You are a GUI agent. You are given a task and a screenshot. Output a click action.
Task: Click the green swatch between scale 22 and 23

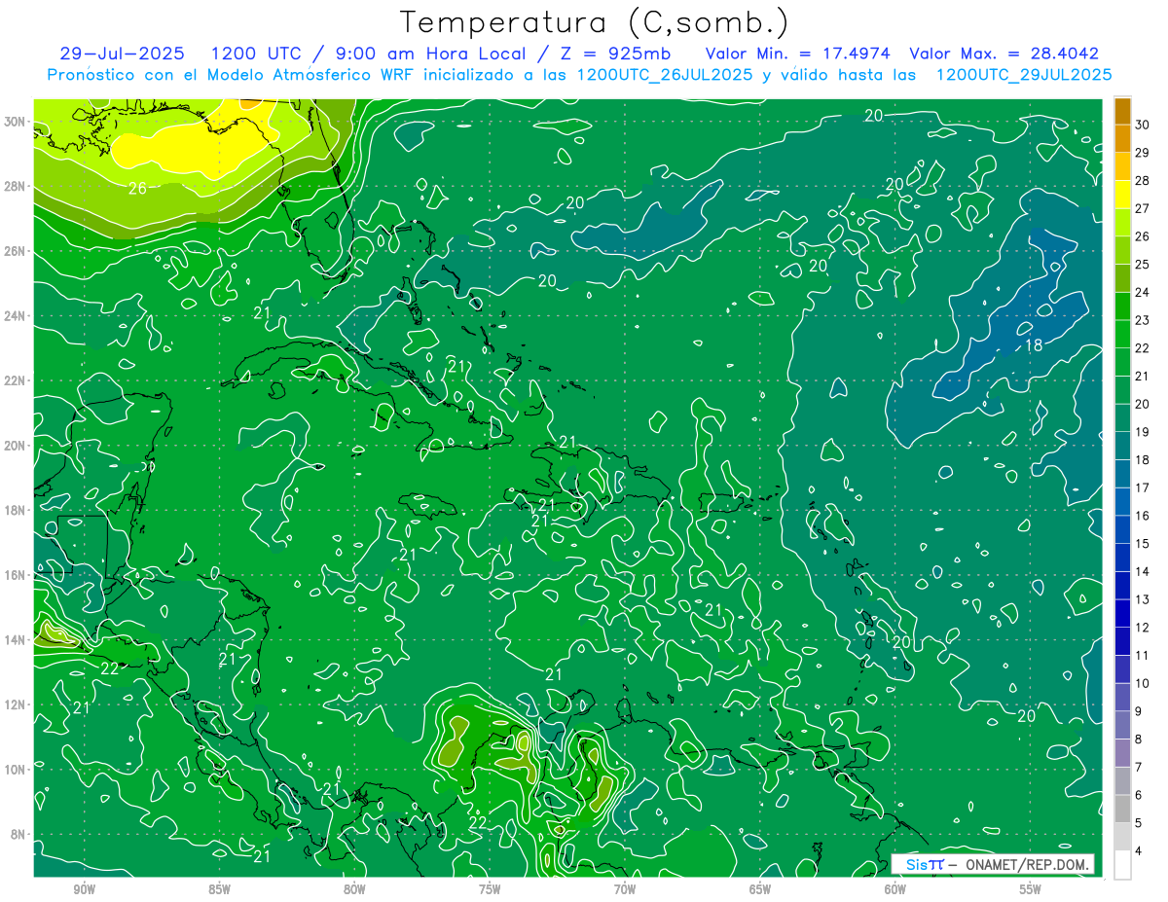1122,334
